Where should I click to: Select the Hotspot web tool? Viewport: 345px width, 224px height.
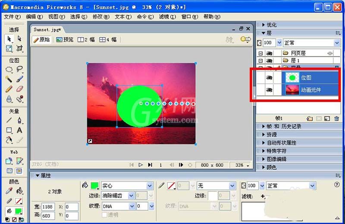tap(9, 161)
